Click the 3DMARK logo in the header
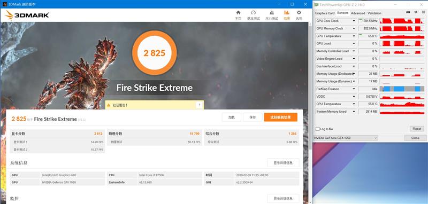Screen dimensions: 428x204 tap(27, 15)
